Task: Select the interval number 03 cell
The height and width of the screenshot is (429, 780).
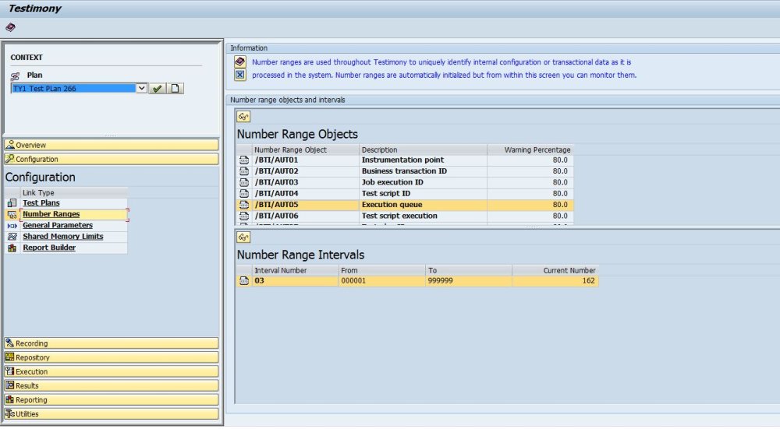Action: pos(295,281)
